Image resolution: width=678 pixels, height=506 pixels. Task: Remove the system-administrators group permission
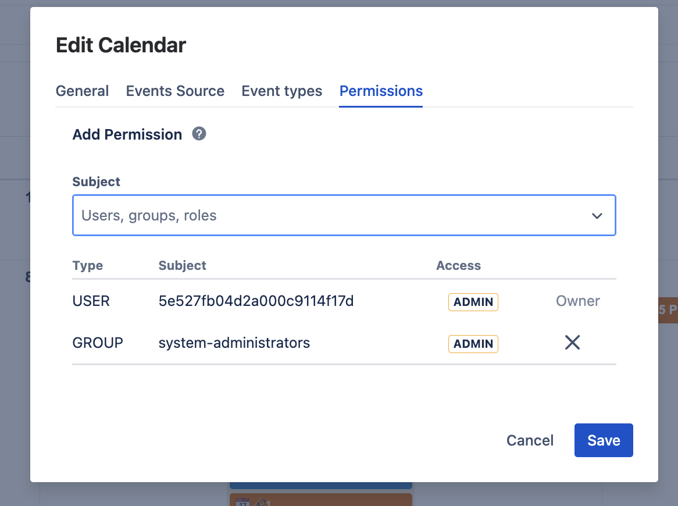click(x=572, y=343)
